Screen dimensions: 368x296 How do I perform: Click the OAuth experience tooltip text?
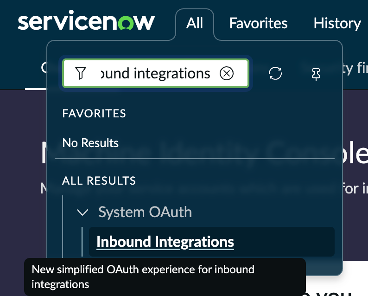(x=143, y=277)
